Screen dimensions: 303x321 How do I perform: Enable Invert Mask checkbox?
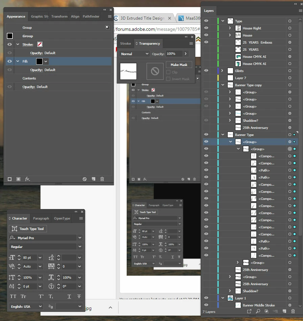click(x=168, y=79)
